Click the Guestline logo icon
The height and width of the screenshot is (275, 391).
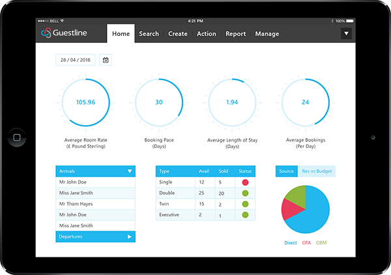(x=46, y=34)
